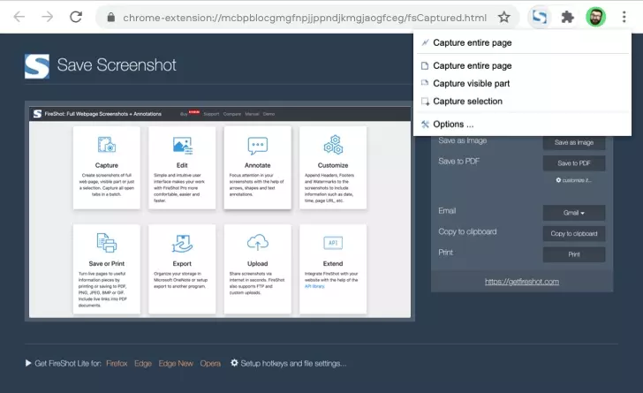Open the Firefox link
The width and height of the screenshot is (643, 393).
point(117,364)
